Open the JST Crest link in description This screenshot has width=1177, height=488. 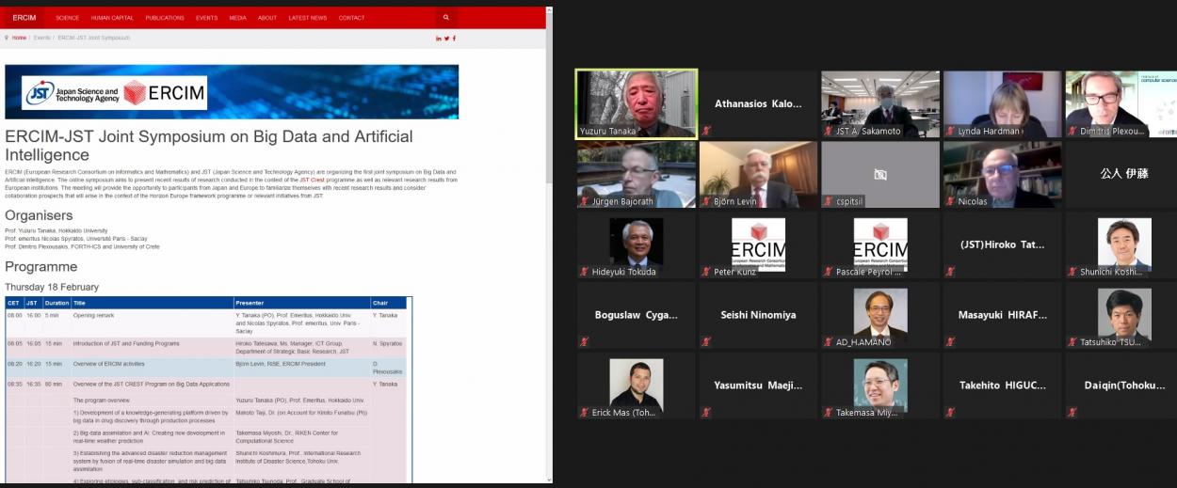312,180
